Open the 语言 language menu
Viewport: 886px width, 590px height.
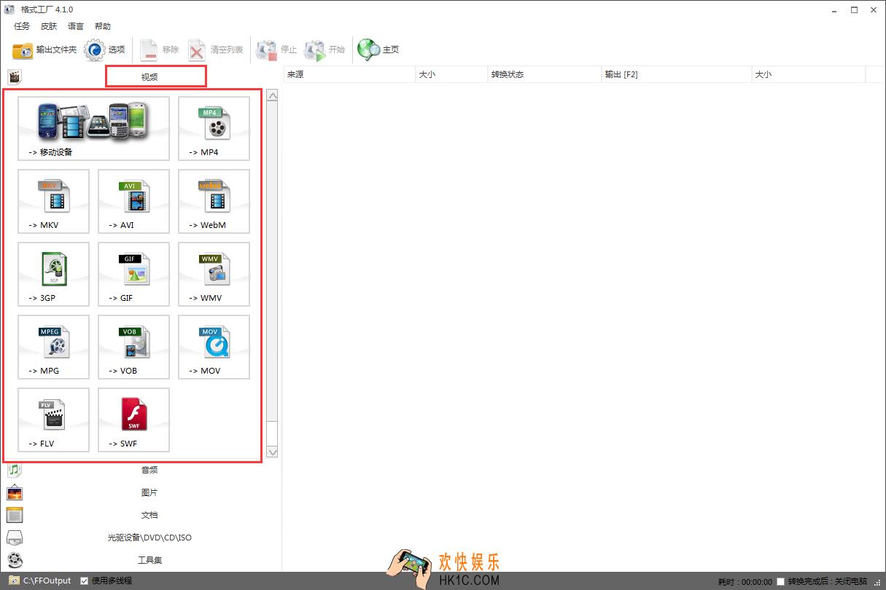(76, 26)
